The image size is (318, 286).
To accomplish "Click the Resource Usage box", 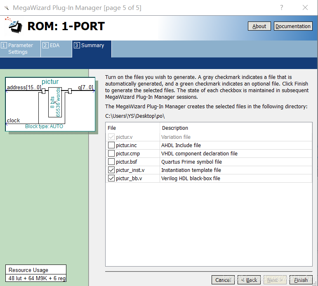I will pyautogui.click(x=36, y=273).
